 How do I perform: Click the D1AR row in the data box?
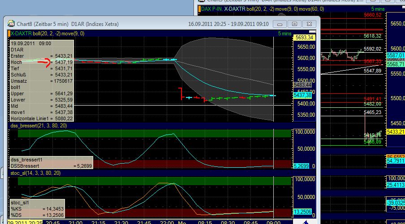(42, 50)
